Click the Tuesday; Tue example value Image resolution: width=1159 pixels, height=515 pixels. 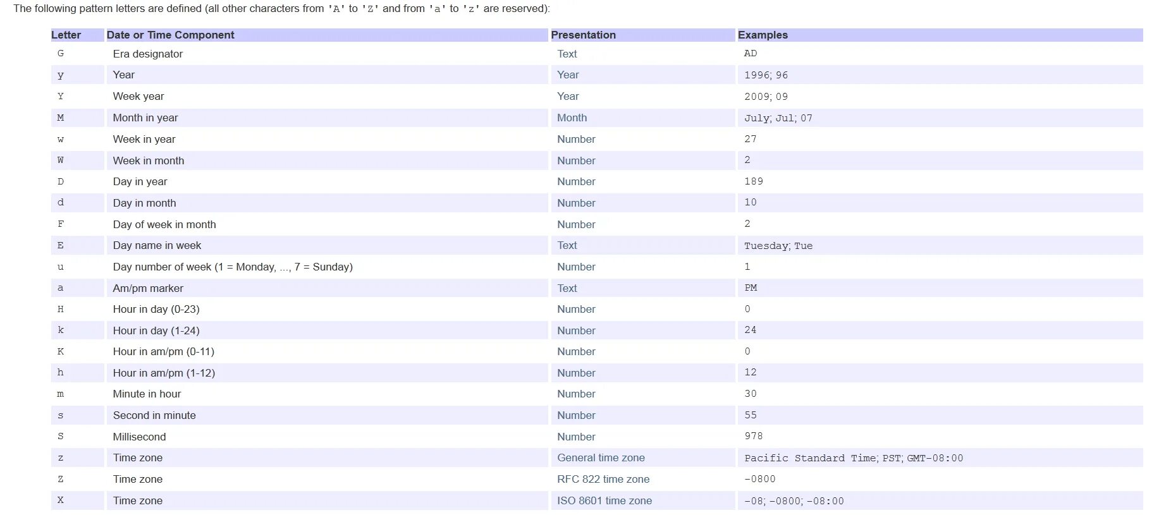[778, 245]
